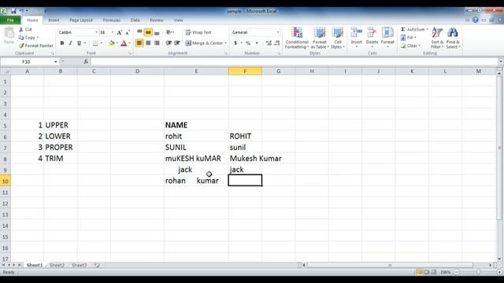Viewport: 504px width, 283px height.
Task: Toggle Bold formatting
Action: click(62, 43)
